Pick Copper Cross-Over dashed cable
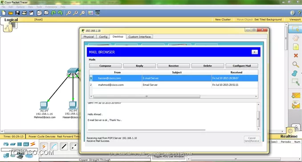302x162 pixels. point(74,146)
